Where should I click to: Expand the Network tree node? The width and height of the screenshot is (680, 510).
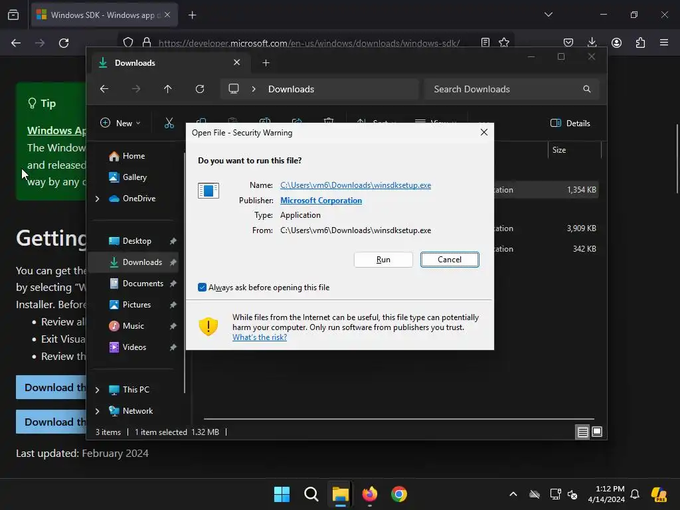click(x=97, y=411)
